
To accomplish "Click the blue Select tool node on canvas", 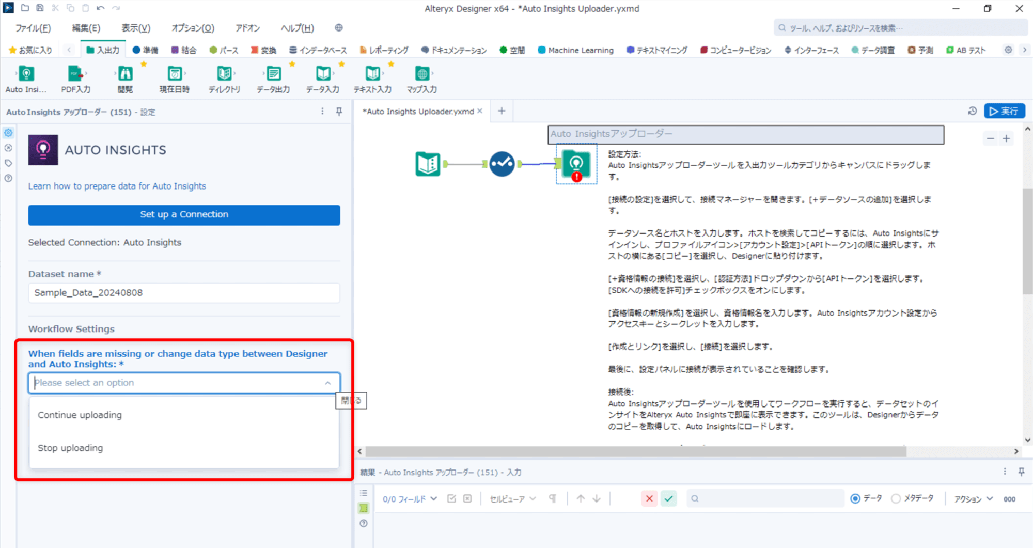I will click(502, 164).
